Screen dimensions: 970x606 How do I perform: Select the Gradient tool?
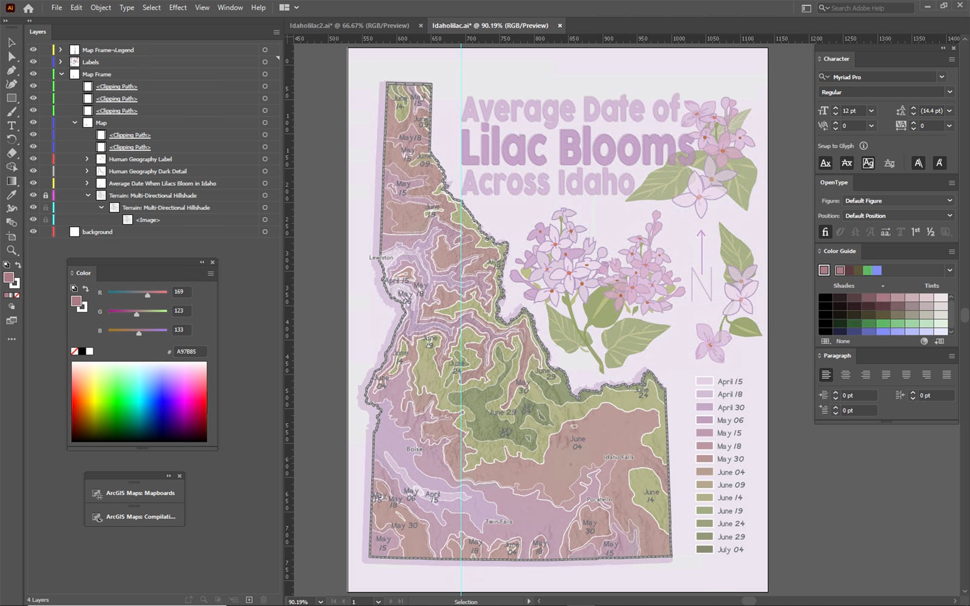[12, 181]
